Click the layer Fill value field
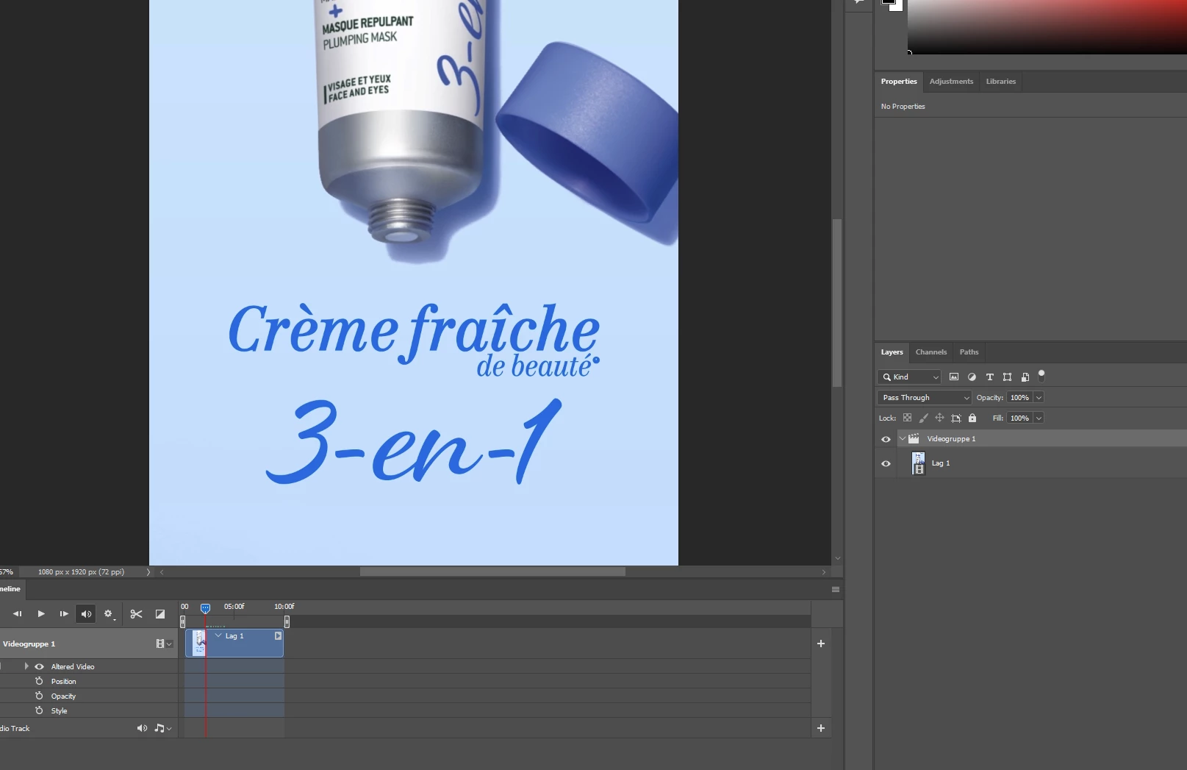Viewport: 1187px width, 770px height. click(1019, 418)
